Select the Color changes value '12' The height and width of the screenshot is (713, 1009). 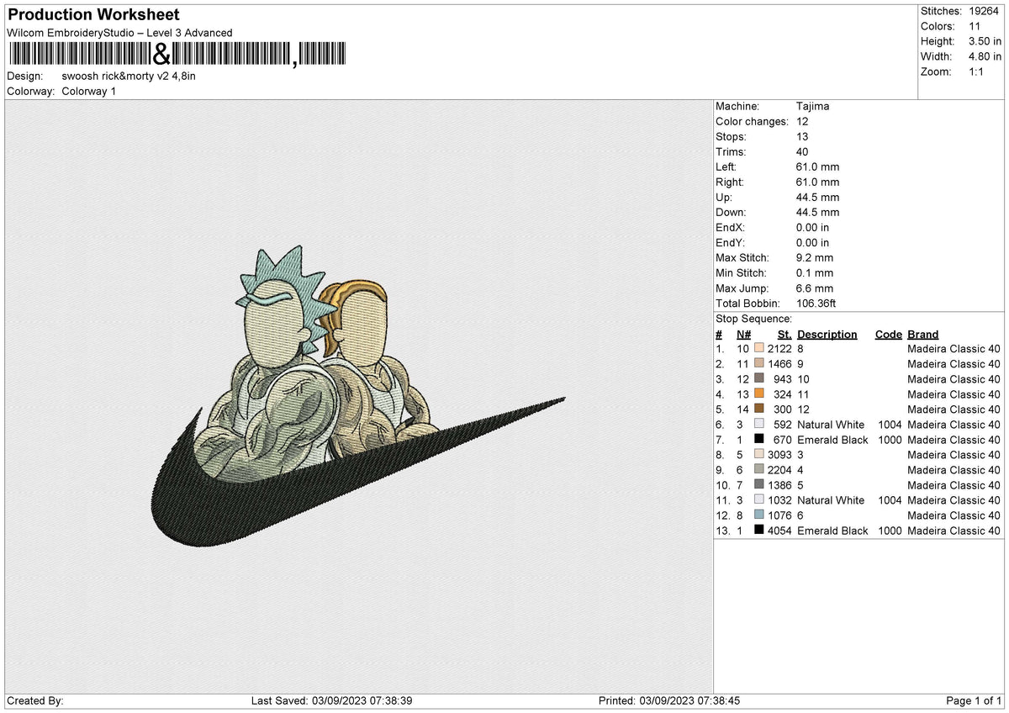(x=803, y=121)
